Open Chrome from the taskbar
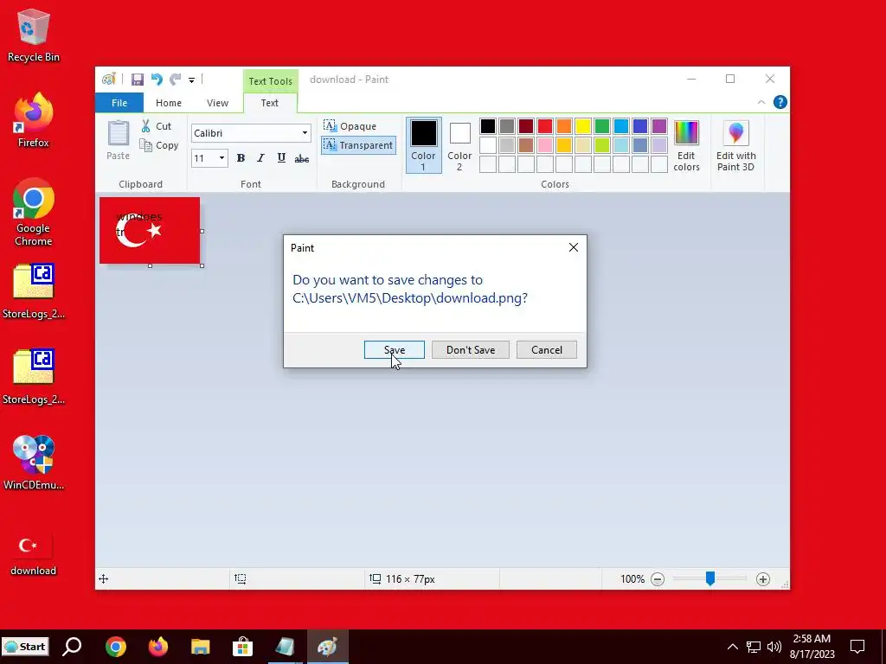Viewport: 886px width, 664px height. [x=115, y=647]
